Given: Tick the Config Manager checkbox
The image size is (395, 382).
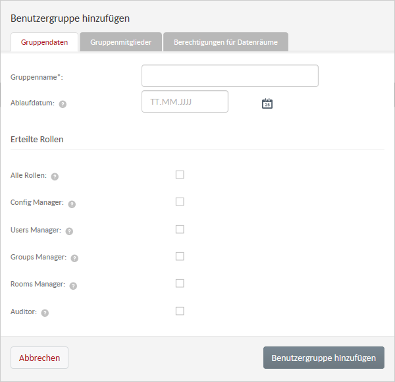Looking at the screenshot, I should [180, 202].
